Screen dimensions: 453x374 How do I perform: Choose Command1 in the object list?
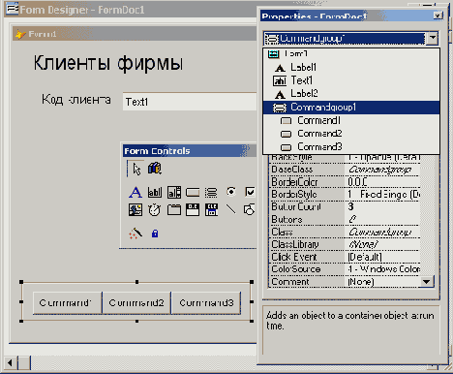pos(351,120)
